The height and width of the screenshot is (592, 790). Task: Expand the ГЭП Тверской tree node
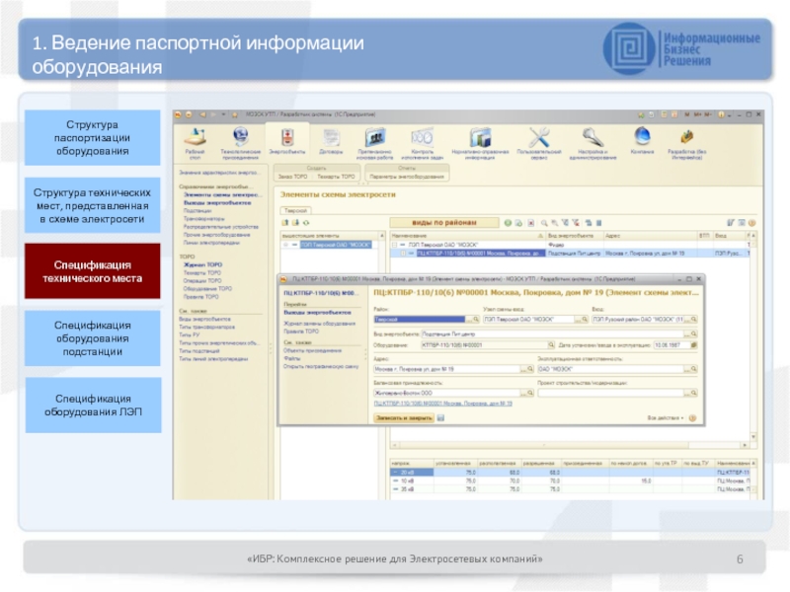(285, 245)
